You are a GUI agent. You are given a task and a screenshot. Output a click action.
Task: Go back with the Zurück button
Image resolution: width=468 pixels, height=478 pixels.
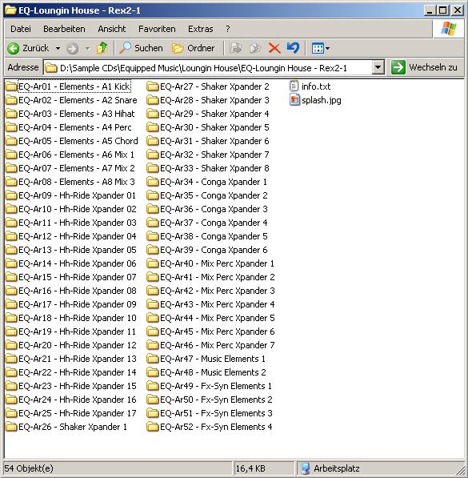tap(28, 48)
